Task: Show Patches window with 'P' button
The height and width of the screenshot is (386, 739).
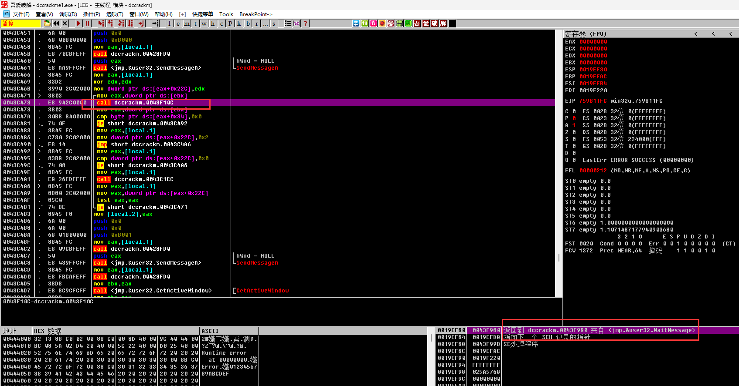Action: tap(230, 23)
